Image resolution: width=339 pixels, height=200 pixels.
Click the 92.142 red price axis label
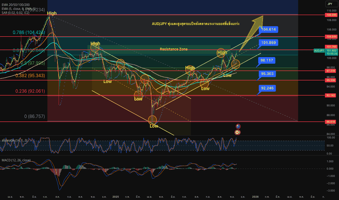(x=331, y=95)
